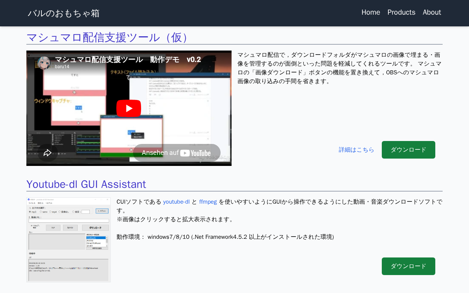Click the video title マシュマロ配信支援ツール 動作デモ v0.2
Screen dimensions: 469x293
point(128,59)
